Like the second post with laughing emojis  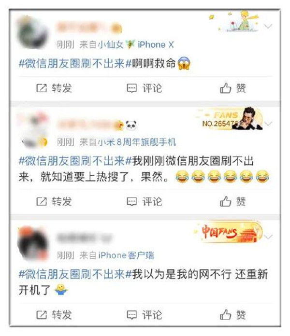233,201
